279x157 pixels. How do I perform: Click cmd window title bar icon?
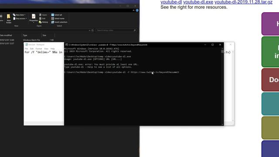(x=67, y=45)
